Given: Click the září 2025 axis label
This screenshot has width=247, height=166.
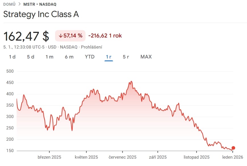Looking at the screenshot, I should coord(158,157).
